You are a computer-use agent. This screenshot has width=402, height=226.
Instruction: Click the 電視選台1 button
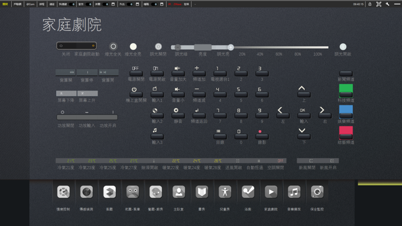(220, 73)
